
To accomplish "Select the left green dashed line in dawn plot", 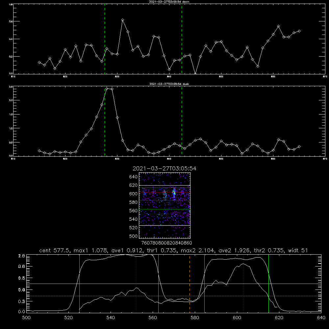I will (x=105, y=39).
